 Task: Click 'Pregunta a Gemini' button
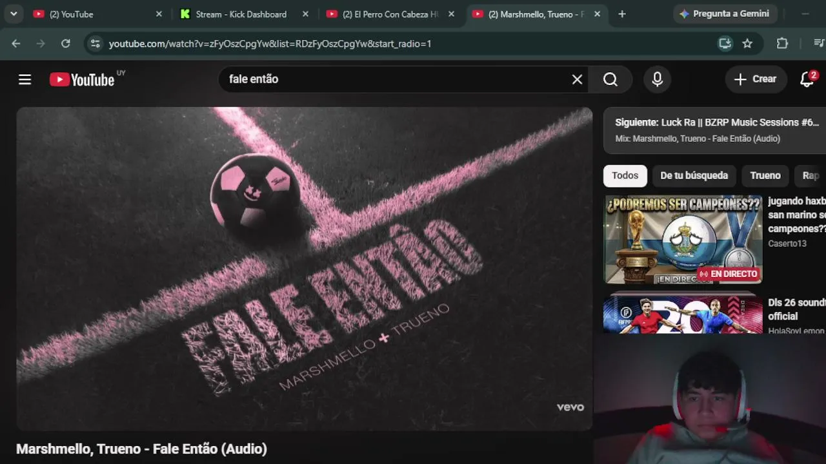click(725, 14)
